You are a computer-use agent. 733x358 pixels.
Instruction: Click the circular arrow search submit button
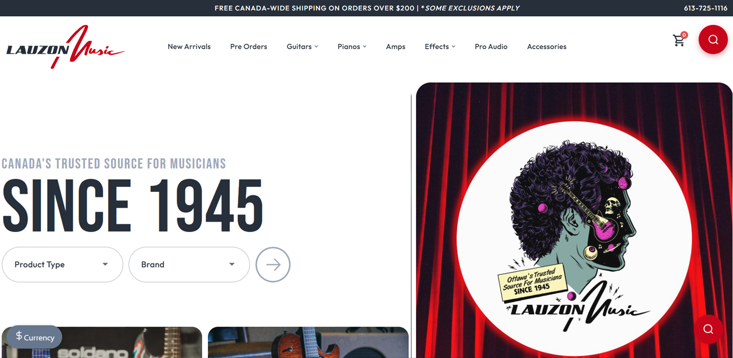273,264
